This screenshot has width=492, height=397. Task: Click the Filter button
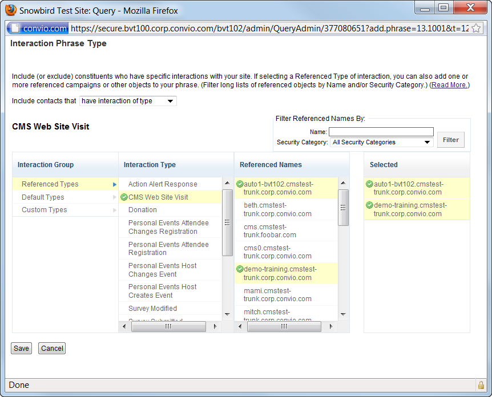450,140
